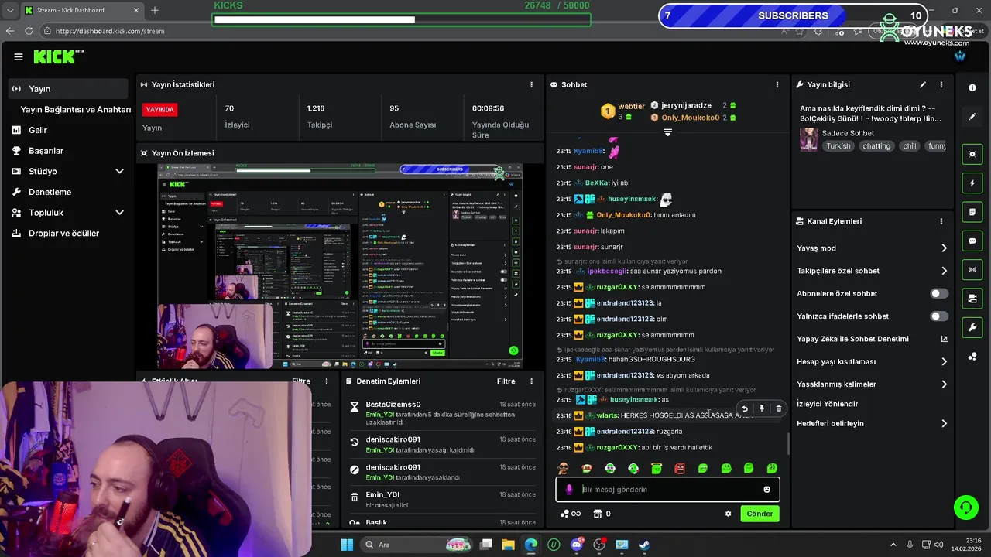Click the Kicks infinity balance icon below chat
The image size is (991, 557).
coord(570,514)
